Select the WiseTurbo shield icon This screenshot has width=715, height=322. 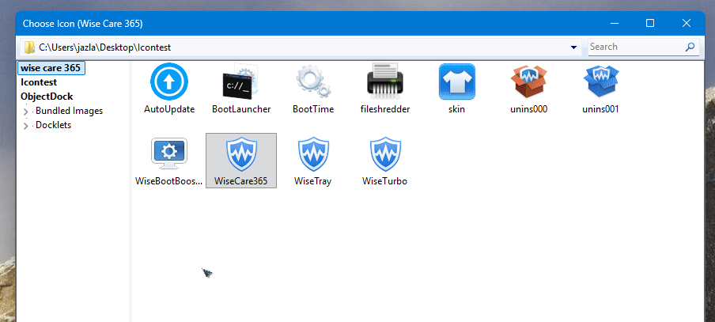384,154
